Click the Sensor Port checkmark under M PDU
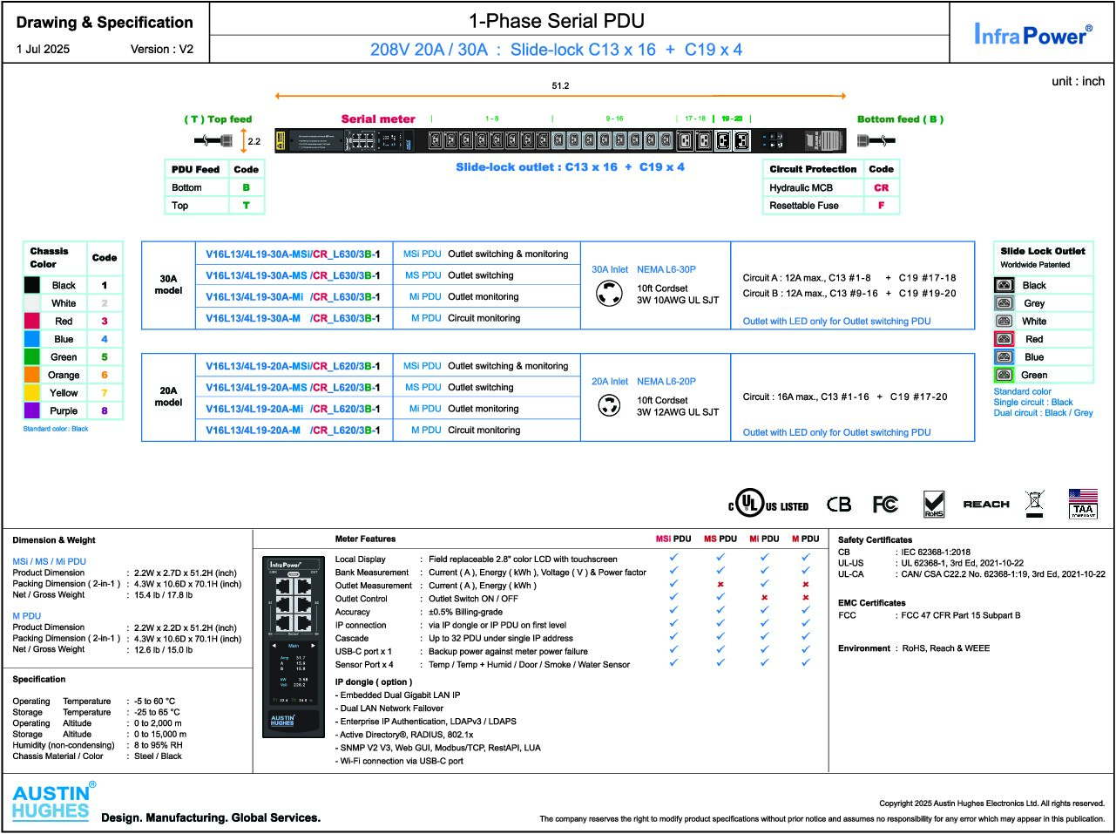 pyautogui.click(x=806, y=663)
